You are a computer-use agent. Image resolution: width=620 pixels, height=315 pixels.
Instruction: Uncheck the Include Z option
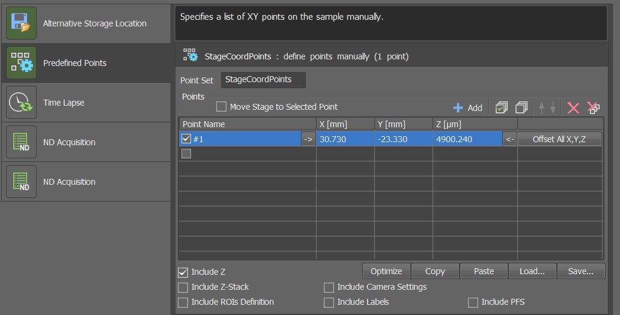pos(184,272)
